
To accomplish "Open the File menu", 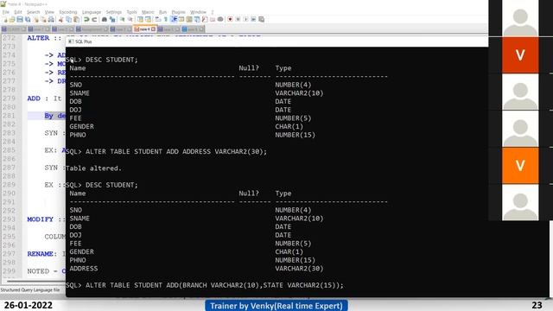I will (6, 12).
